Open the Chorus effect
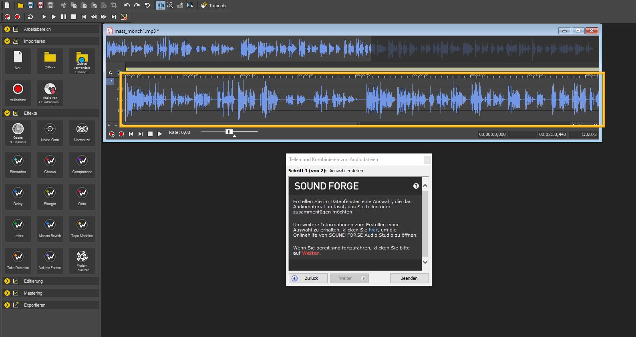 [50, 165]
